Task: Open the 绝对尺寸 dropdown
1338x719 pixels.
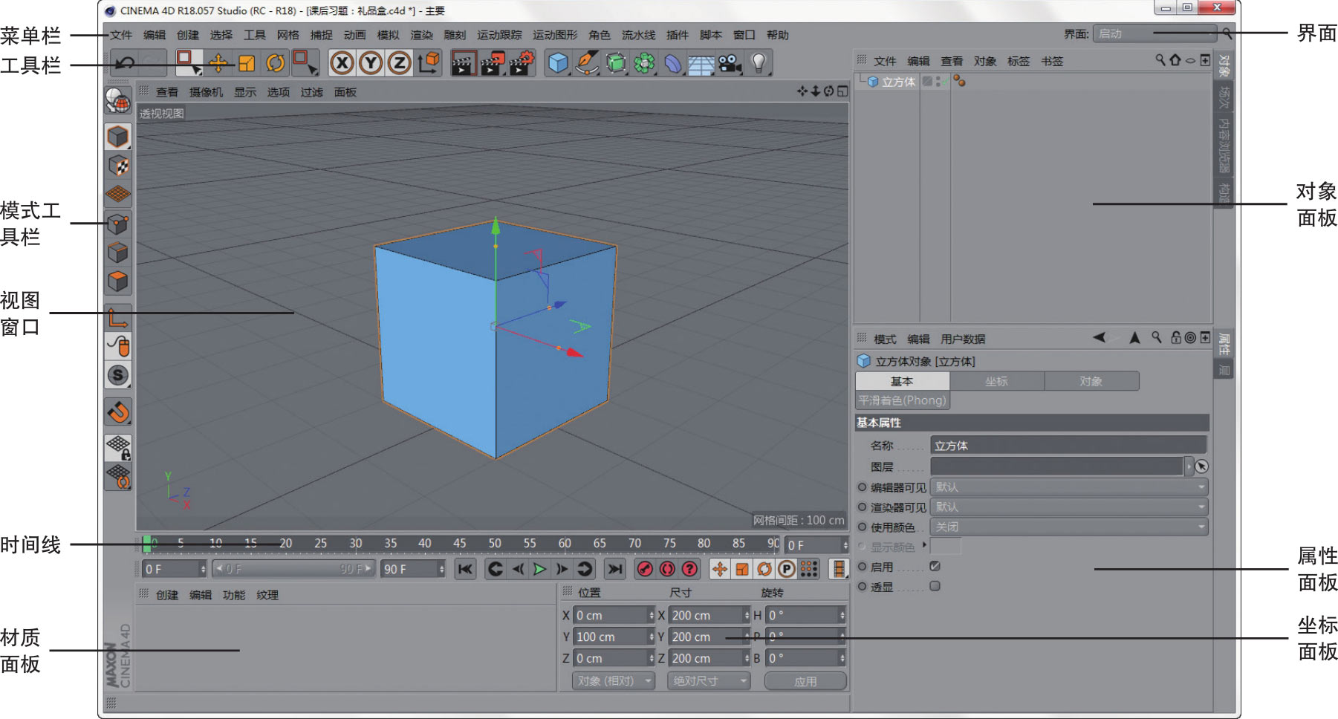Action: click(709, 681)
